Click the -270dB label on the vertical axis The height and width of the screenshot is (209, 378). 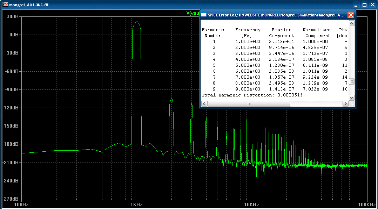pyautogui.click(x=11, y=199)
